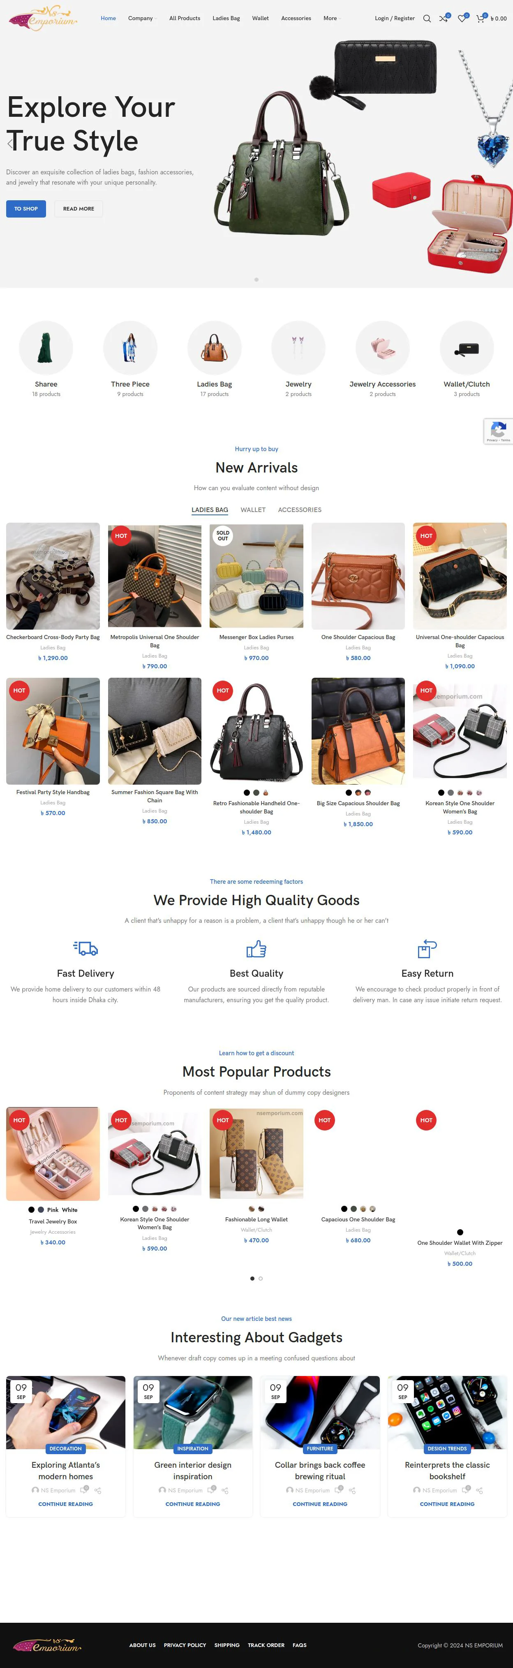Switch to the WALLET tab
513x1668 pixels.
[x=253, y=510]
